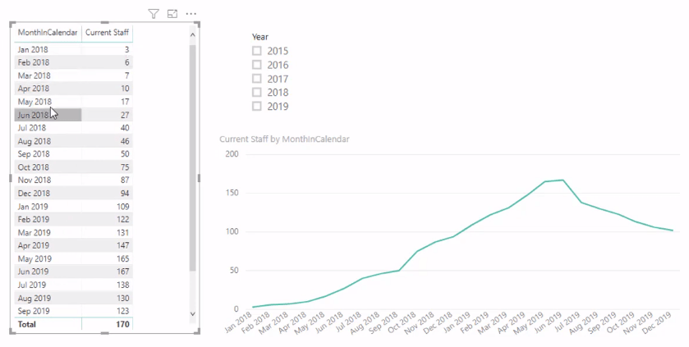Tick the 2017 year checkbox
This screenshot has height=347, width=689.
coord(256,79)
